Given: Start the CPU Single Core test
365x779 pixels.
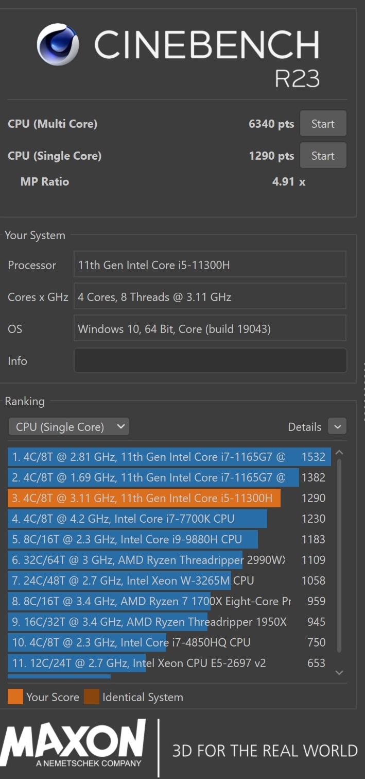Looking at the screenshot, I should tap(323, 156).
